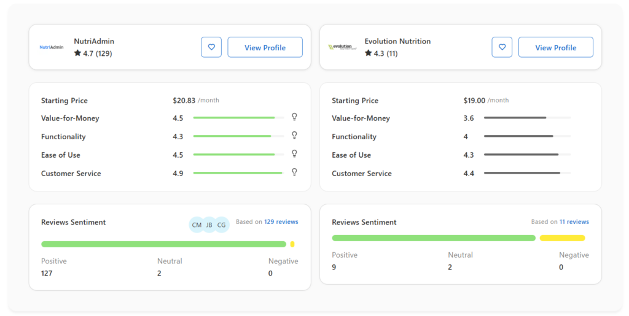This screenshot has width=629, height=316.
Task: Click Evolution Nutrition's Ease of Use label
Action: pyautogui.click(x=351, y=155)
